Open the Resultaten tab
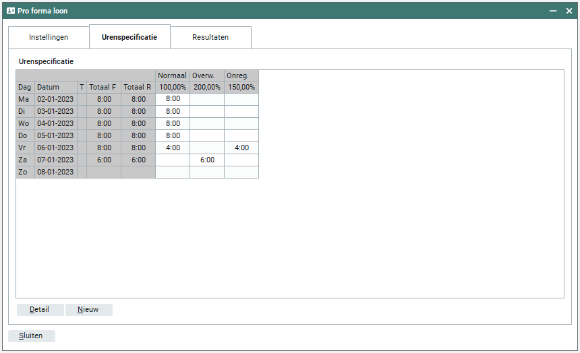 tap(210, 37)
